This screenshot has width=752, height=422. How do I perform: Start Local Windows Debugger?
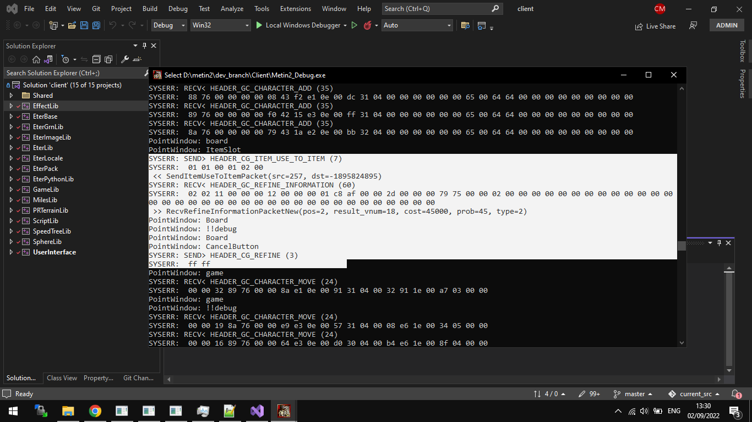tap(297, 25)
